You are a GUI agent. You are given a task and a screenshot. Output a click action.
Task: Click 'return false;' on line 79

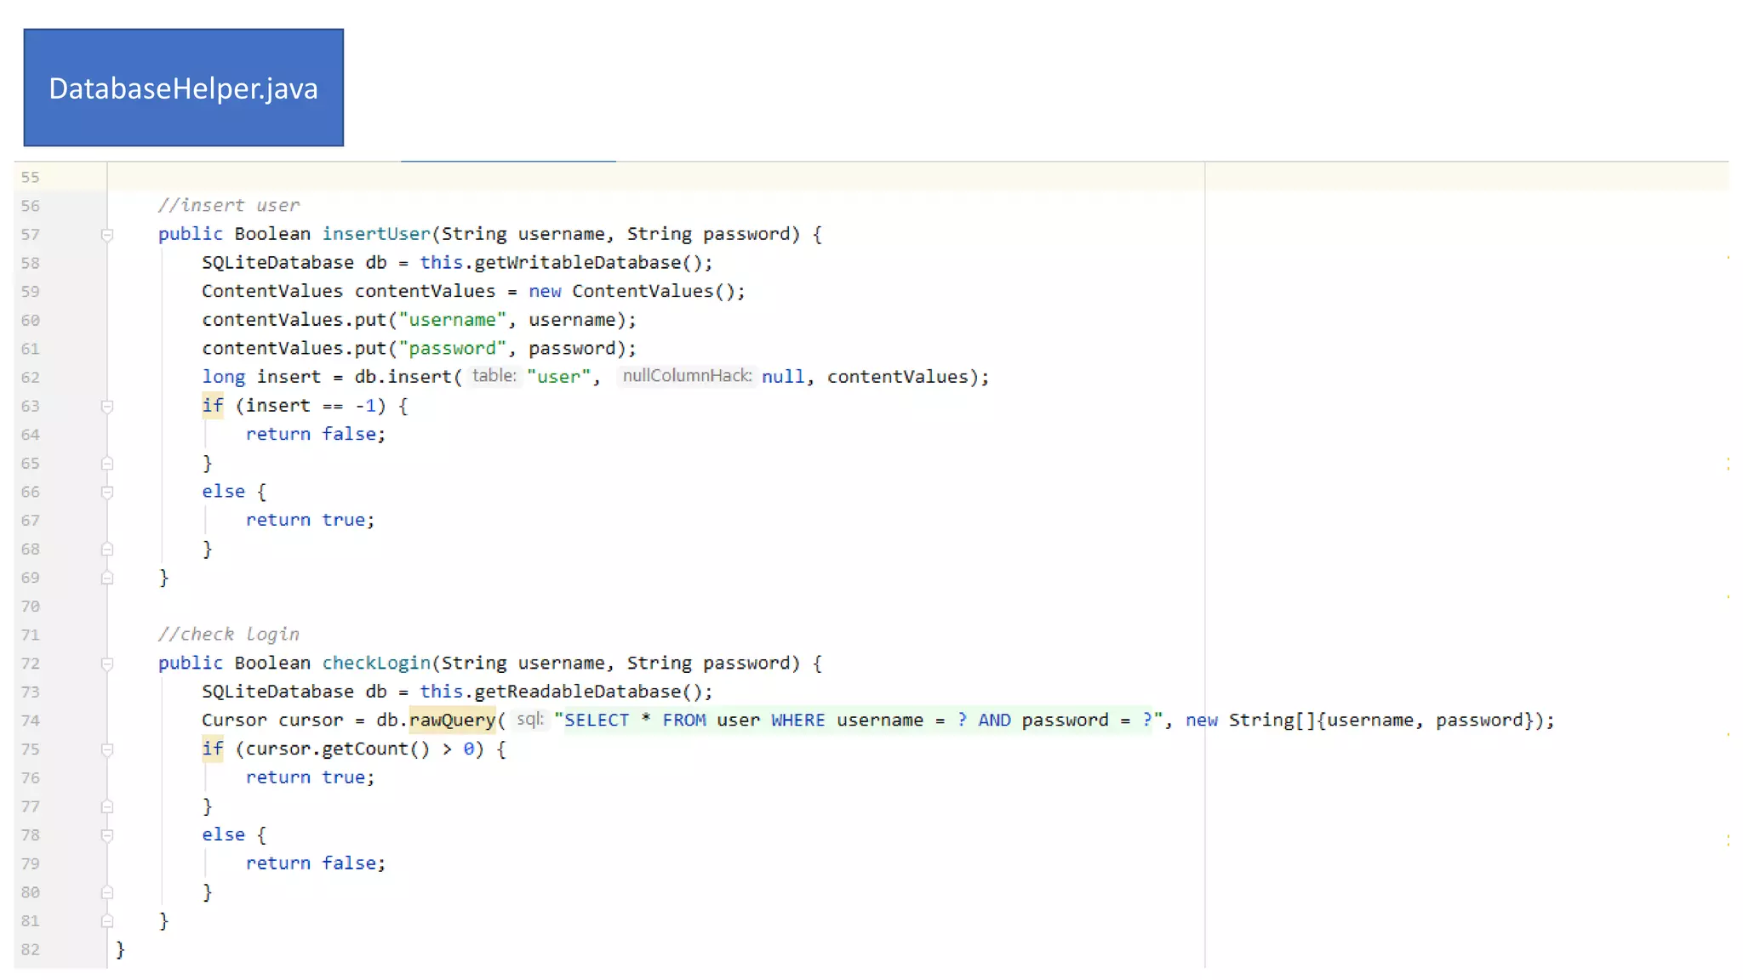316,863
